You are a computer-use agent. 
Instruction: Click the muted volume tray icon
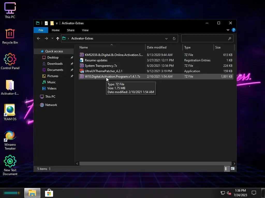click(x=229, y=193)
